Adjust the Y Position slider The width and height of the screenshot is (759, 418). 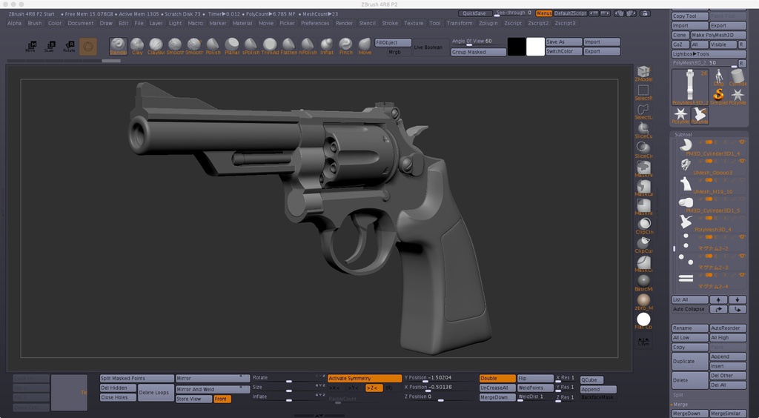[440, 378]
